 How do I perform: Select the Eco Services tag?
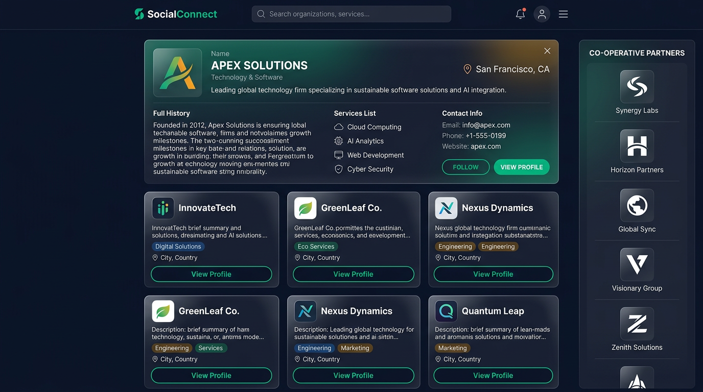click(316, 247)
